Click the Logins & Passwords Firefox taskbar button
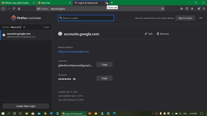Image resolution: width=207 pixels, height=116 pixels. 74,113
